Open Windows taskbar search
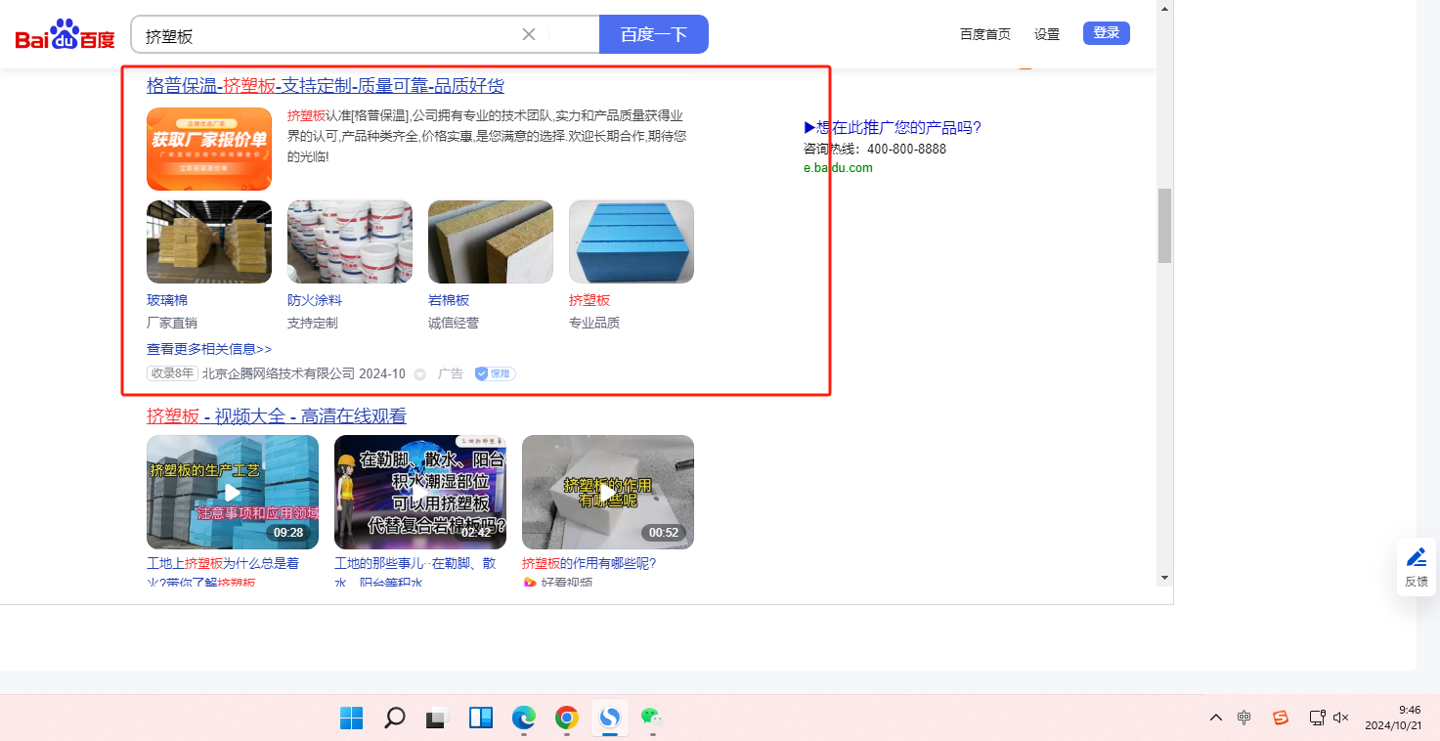This screenshot has height=741, width=1440. (395, 719)
